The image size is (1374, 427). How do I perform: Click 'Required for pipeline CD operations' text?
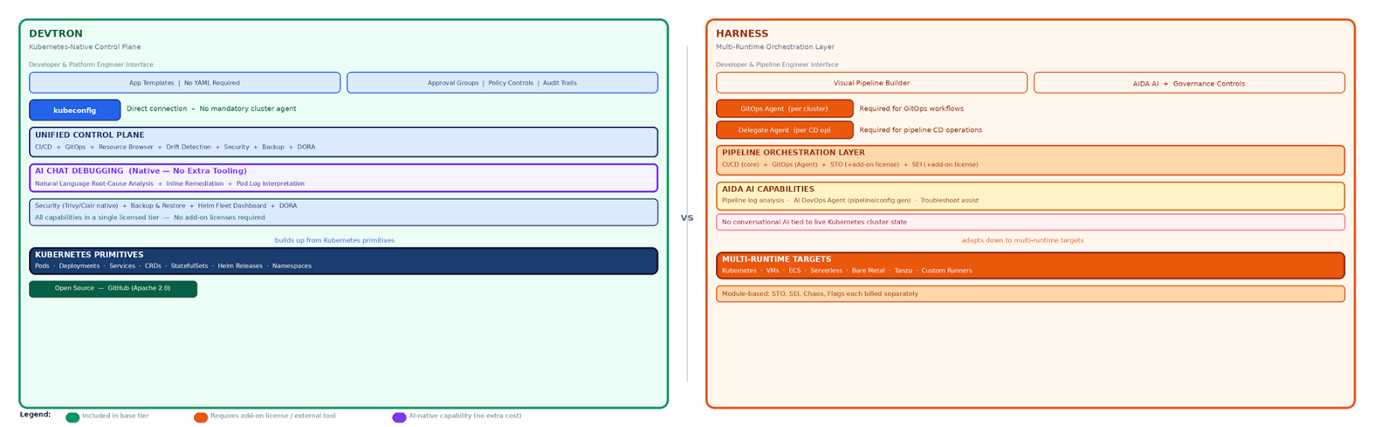point(921,130)
